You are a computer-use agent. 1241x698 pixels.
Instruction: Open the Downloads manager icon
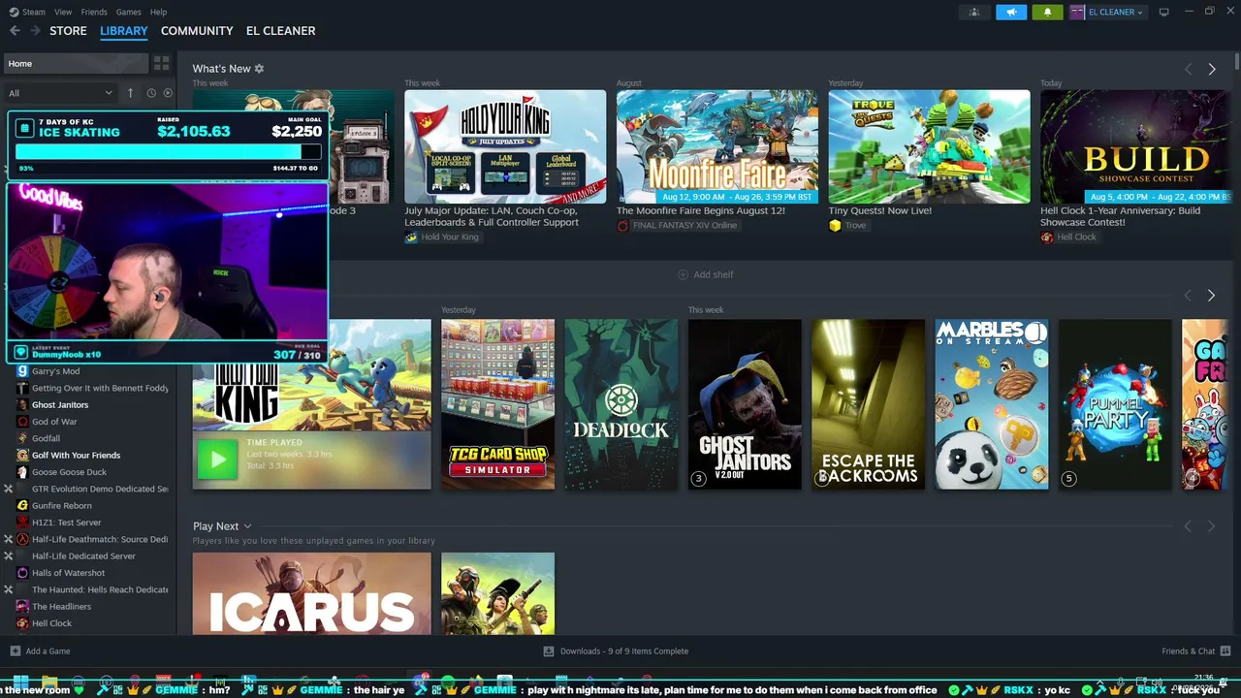point(549,651)
